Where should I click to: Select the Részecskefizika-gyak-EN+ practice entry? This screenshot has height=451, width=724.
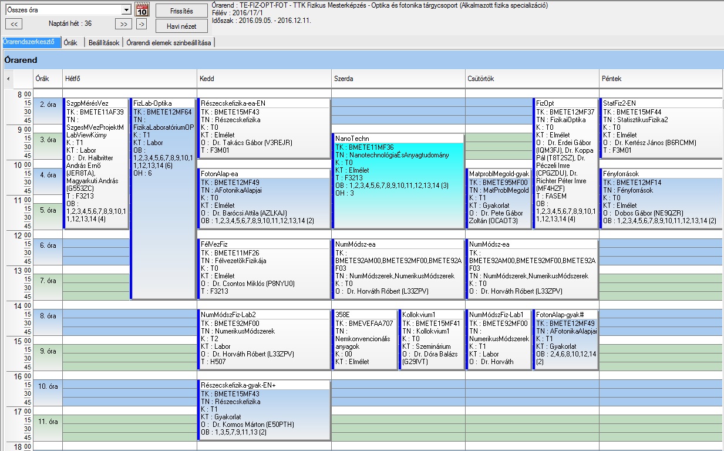[264, 410]
